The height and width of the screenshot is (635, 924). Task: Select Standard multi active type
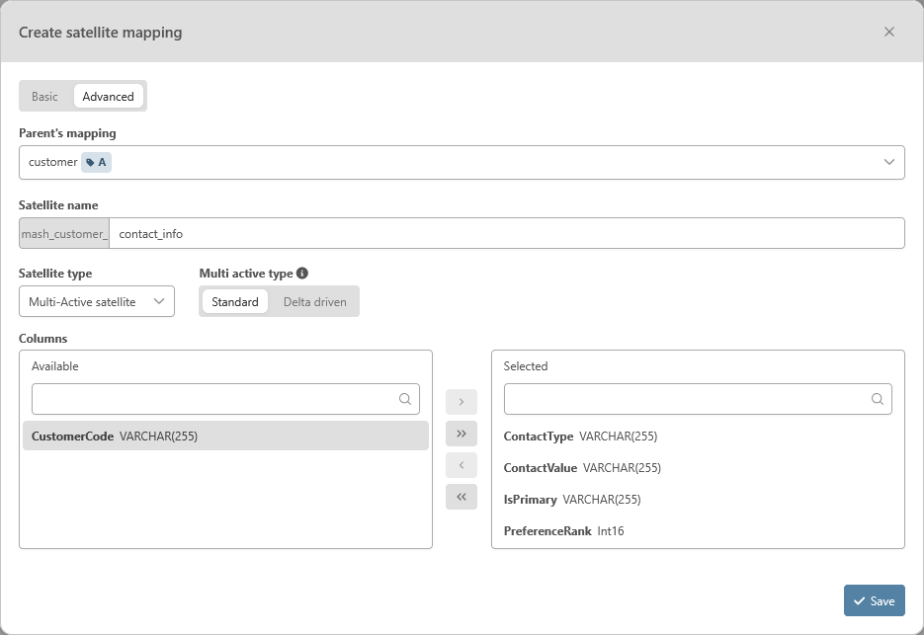(235, 302)
